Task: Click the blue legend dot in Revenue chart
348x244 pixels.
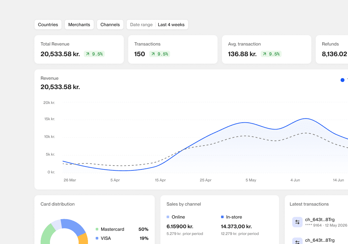Action: point(343,80)
